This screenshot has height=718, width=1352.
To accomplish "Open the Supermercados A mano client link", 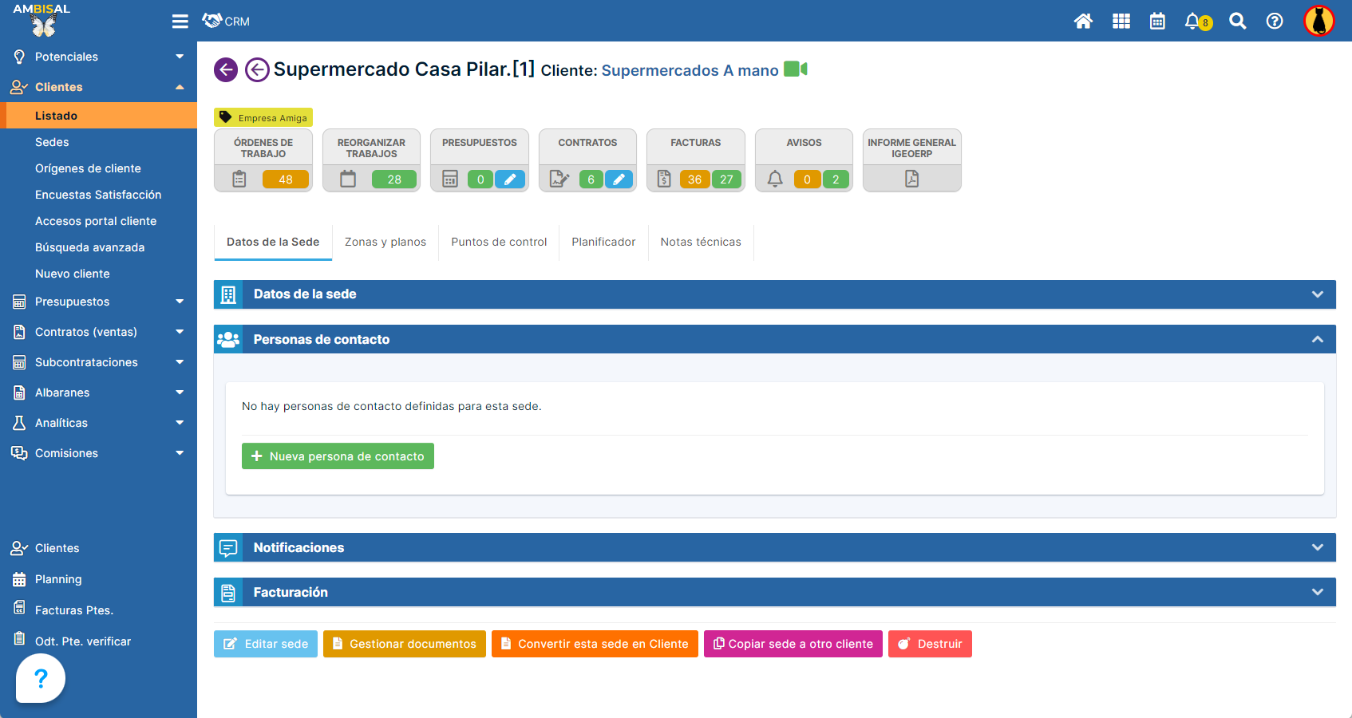I will coord(690,70).
